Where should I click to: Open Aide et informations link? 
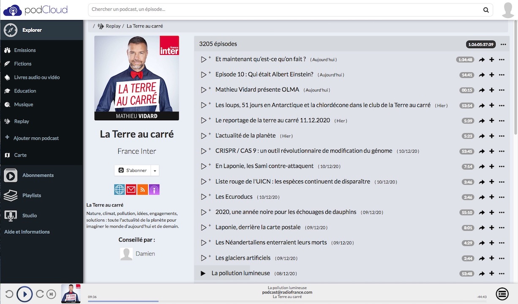coord(27,232)
